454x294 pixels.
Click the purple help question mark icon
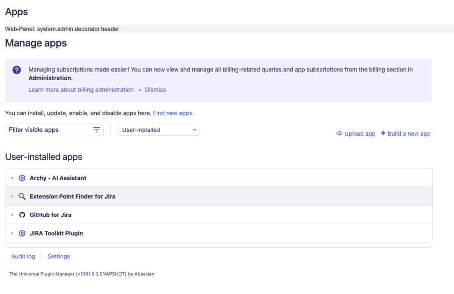point(17,70)
